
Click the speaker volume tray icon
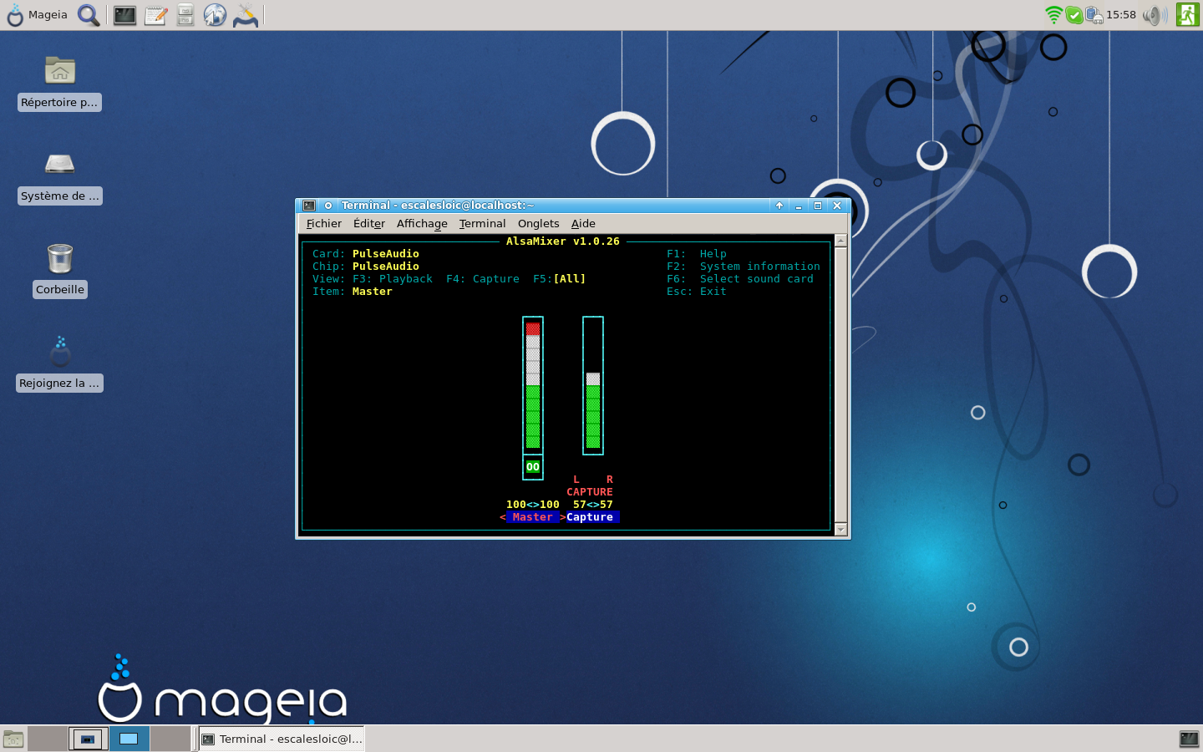(1155, 15)
